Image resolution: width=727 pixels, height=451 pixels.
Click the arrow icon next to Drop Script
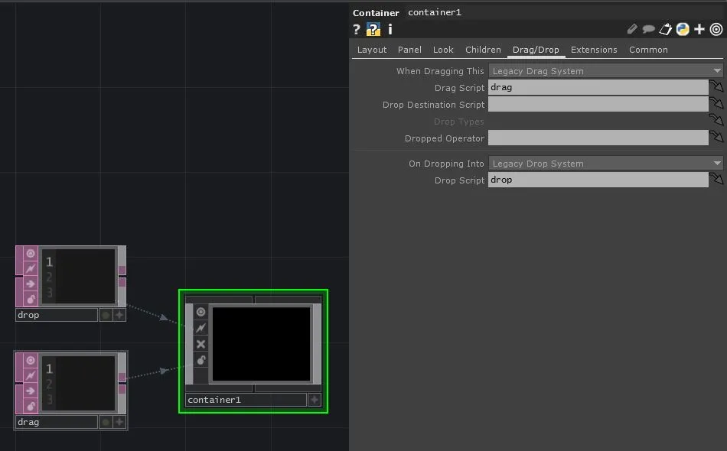tap(716, 180)
